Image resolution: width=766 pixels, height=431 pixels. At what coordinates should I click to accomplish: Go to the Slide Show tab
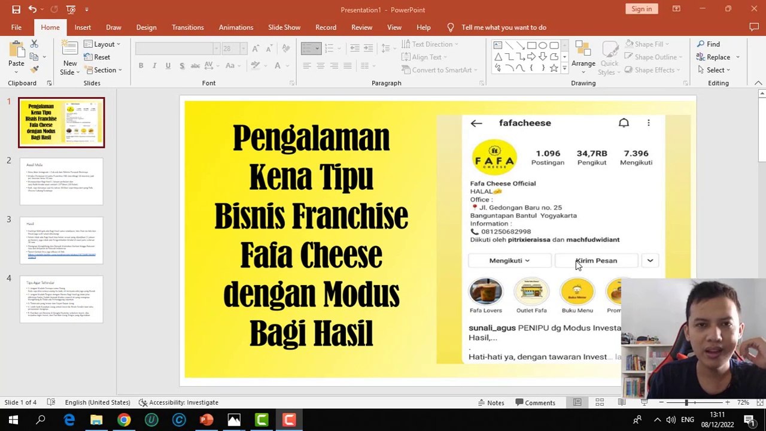[284, 27]
